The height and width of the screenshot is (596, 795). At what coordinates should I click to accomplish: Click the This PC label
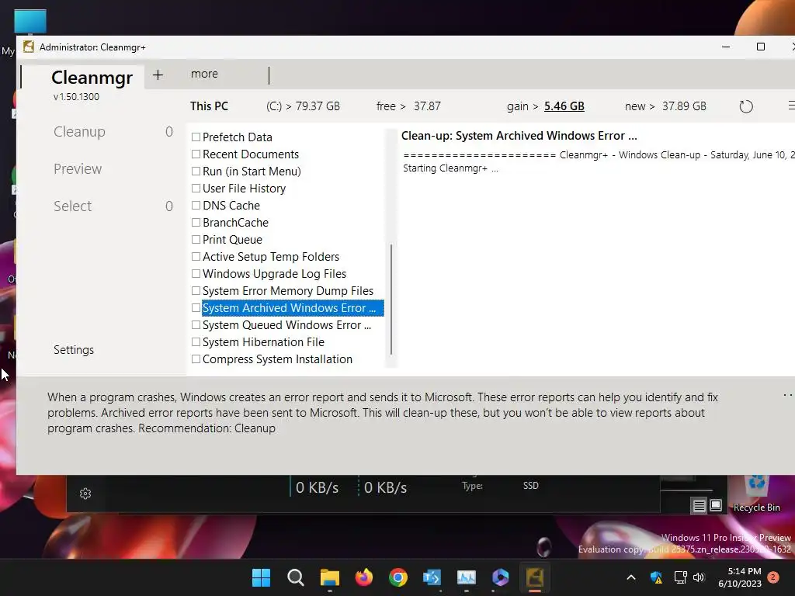(x=209, y=106)
